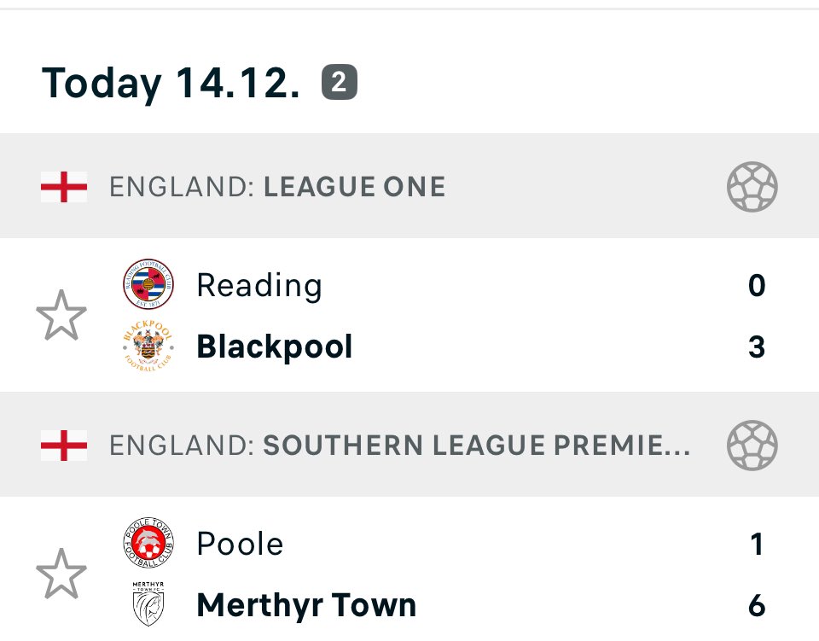Click the Today 14.12. date heading
Screen dimensions: 819x641
(171, 83)
